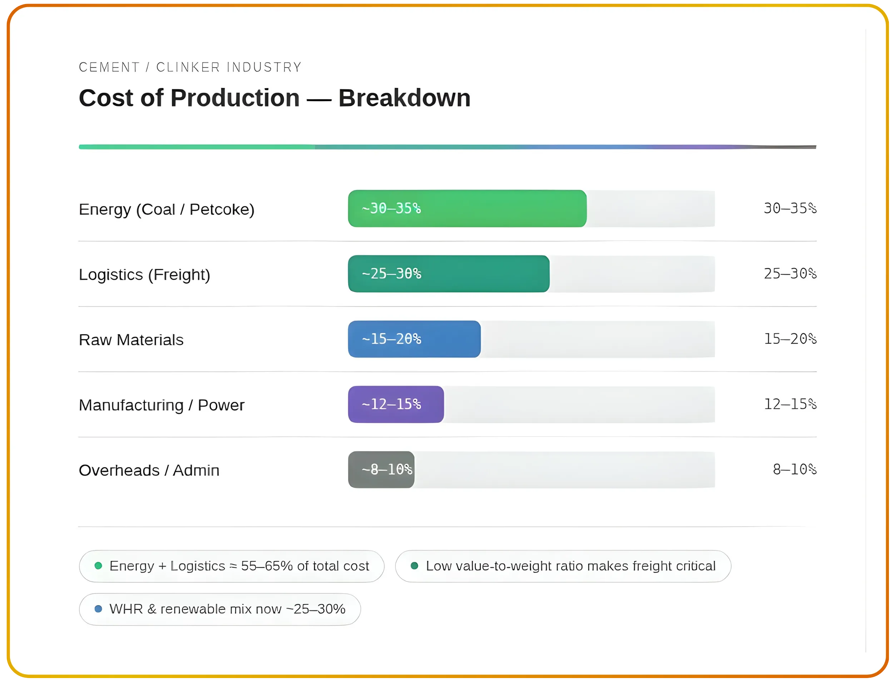Screen dimensions: 895x687
Task: Click the Raw Materials row label
Action: 131,340
